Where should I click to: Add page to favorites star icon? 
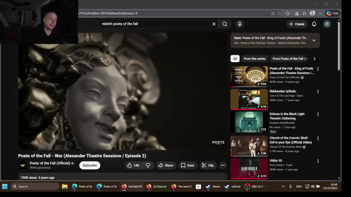tap(279, 13)
